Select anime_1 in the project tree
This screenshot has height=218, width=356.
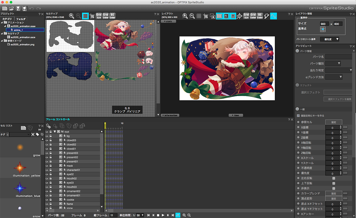(18, 30)
